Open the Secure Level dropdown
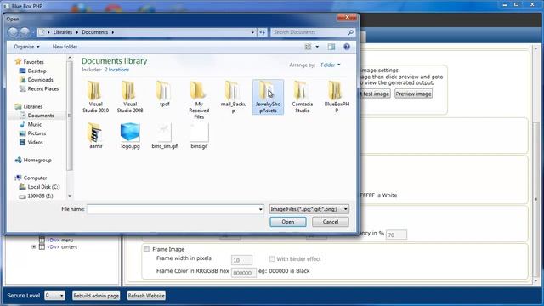The height and width of the screenshot is (306, 544). pyautogui.click(x=54, y=296)
